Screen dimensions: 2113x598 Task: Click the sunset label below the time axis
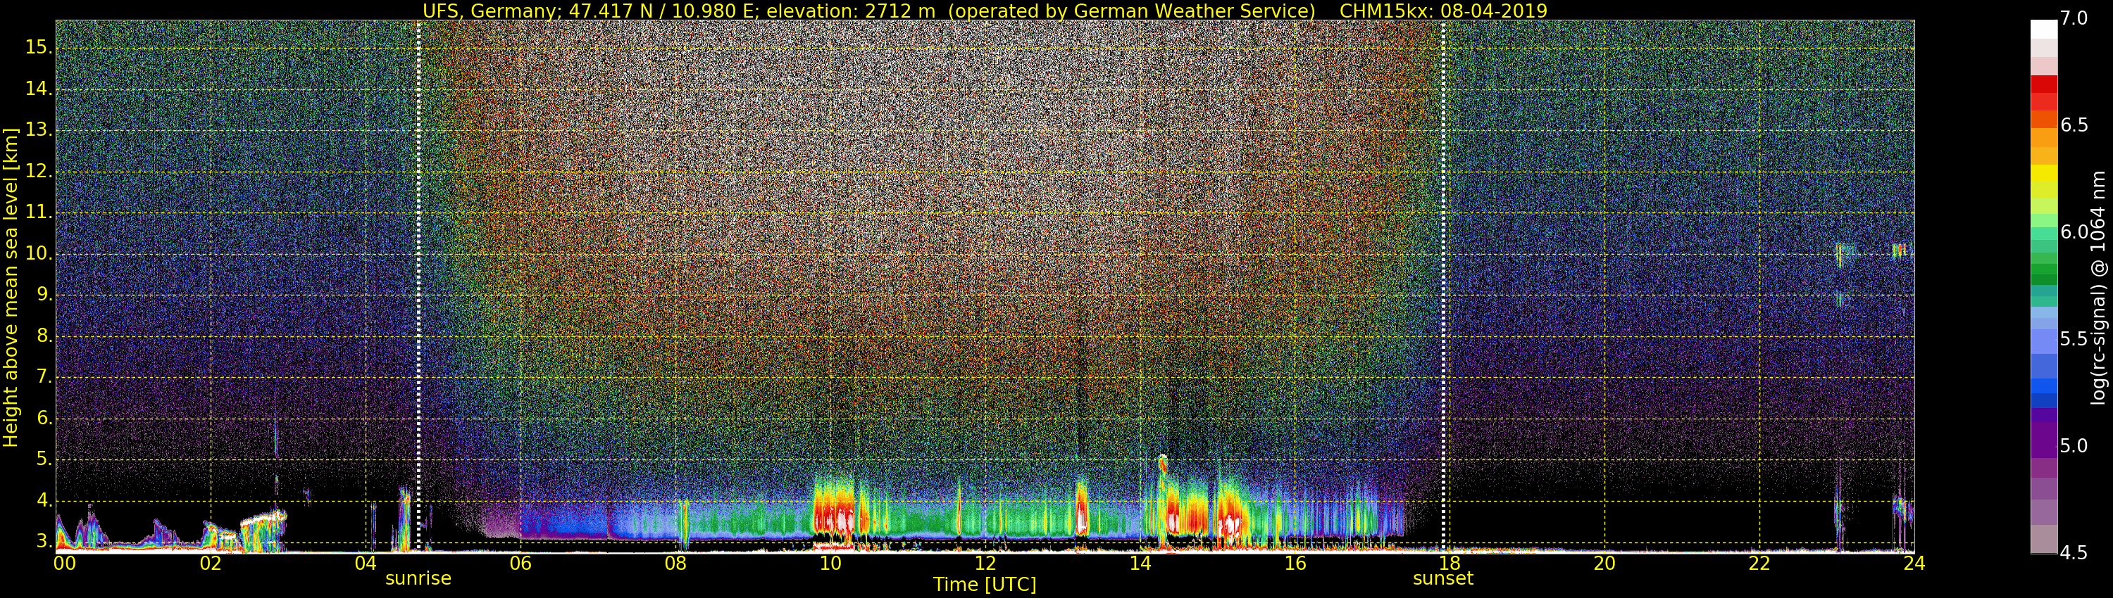pos(1443,578)
